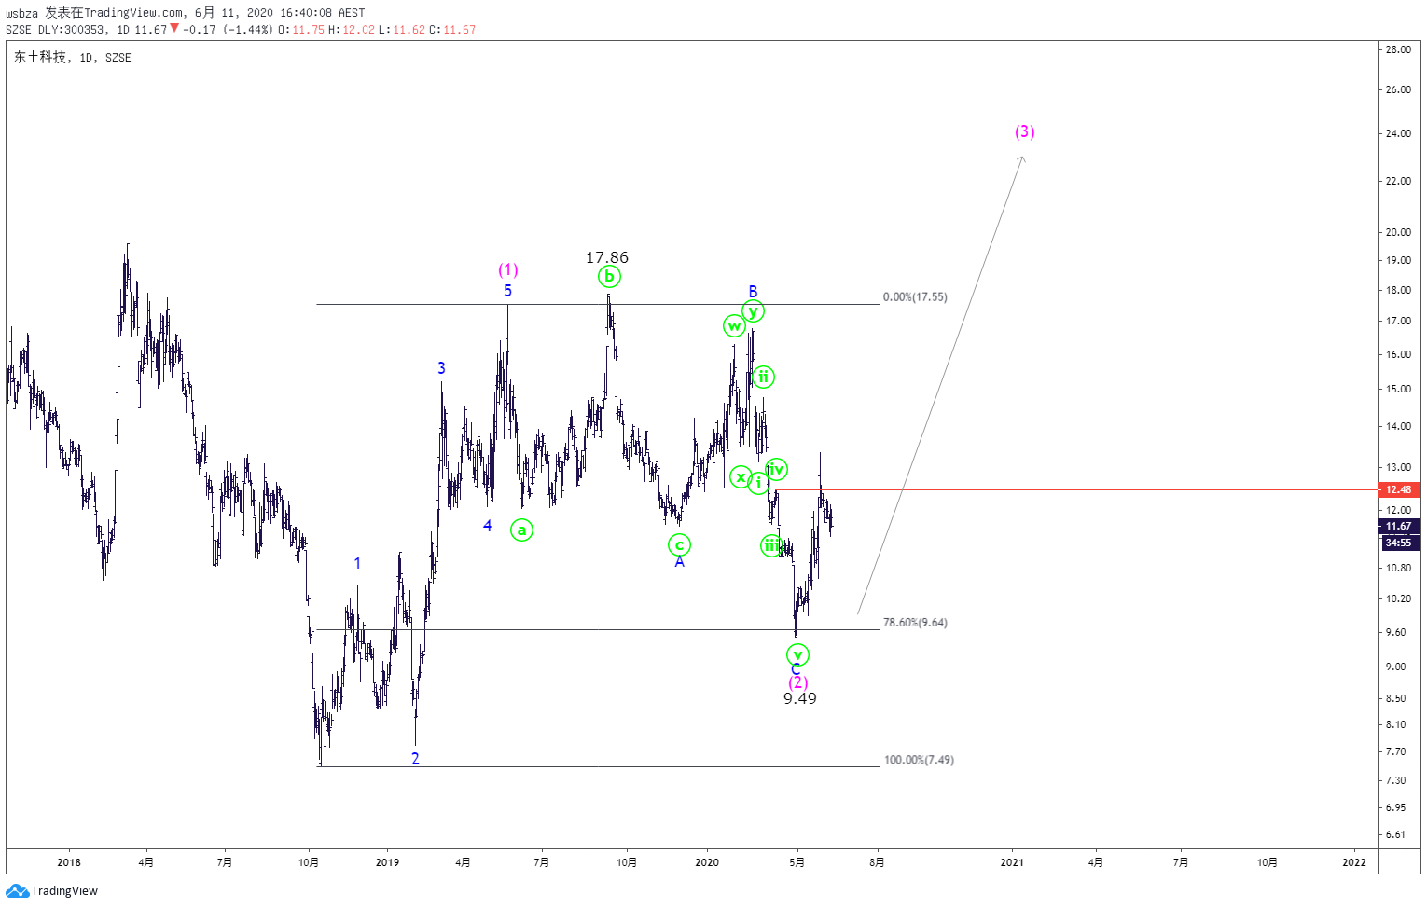
Task: Click the 28.00 price axis label
Action: pyautogui.click(x=1398, y=49)
